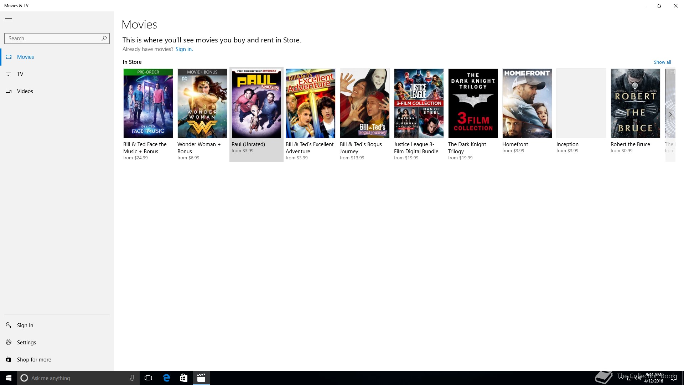Open the hamburger navigation menu
Viewport: 684px width, 385px height.
[9, 20]
